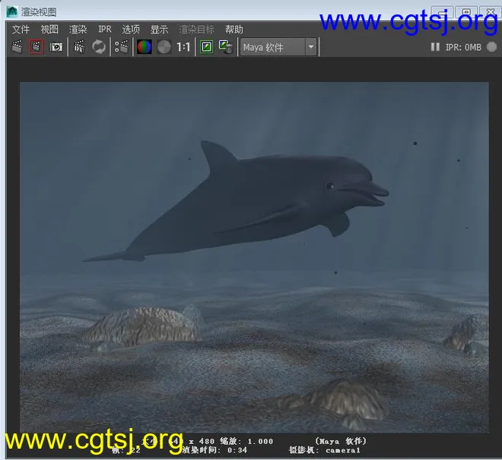Click the camera snapshot icon
Screen dimensions: 502x460
coord(56,47)
